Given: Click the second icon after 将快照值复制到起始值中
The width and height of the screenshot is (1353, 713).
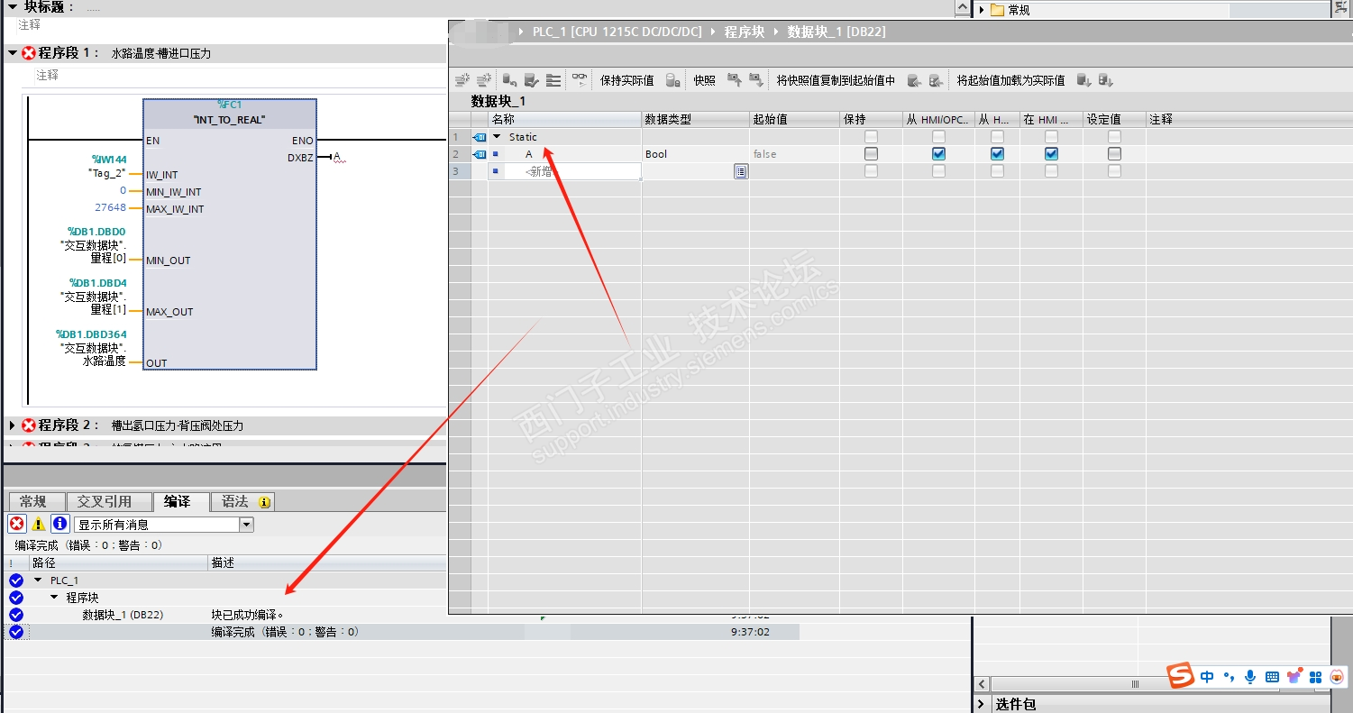Looking at the screenshot, I should click(x=936, y=80).
